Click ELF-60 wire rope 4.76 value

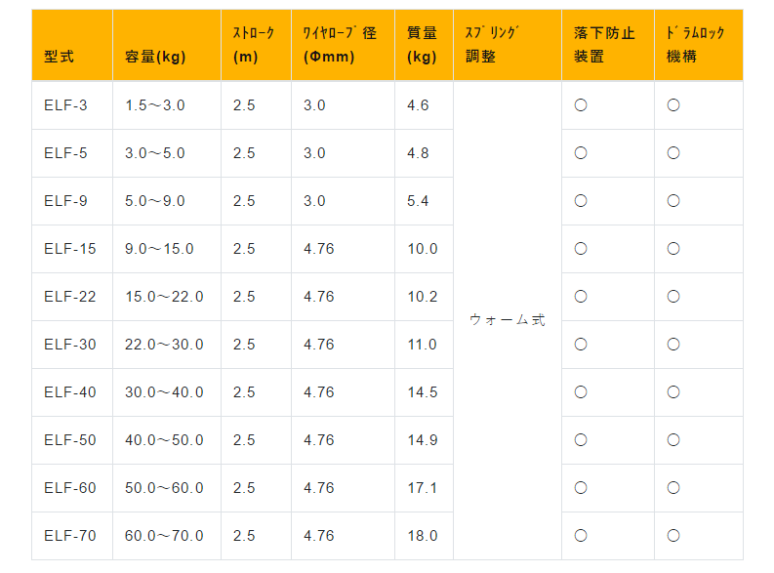pos(319,488)
